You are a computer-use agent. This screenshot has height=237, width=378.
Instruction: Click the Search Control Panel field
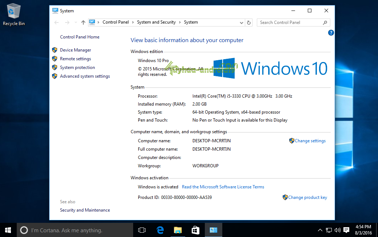click(x=289, y=23)
